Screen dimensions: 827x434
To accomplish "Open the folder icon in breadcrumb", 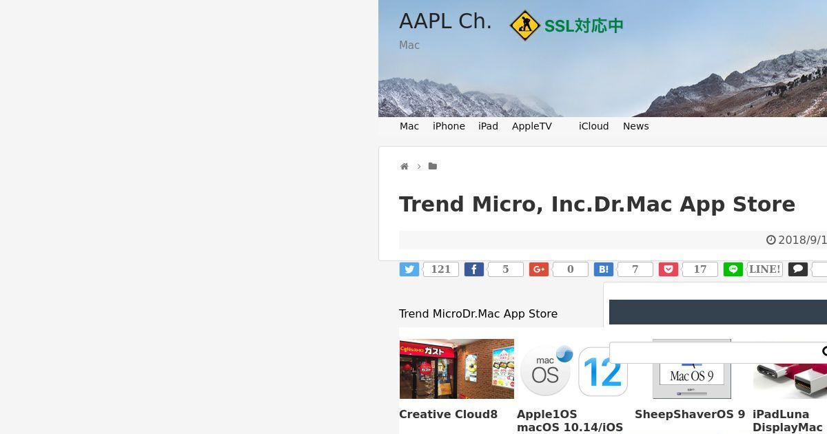I will tap(433, 166).
